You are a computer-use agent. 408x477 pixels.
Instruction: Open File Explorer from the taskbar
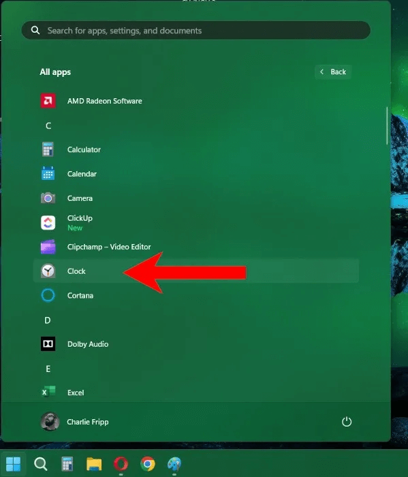[94, 464]
